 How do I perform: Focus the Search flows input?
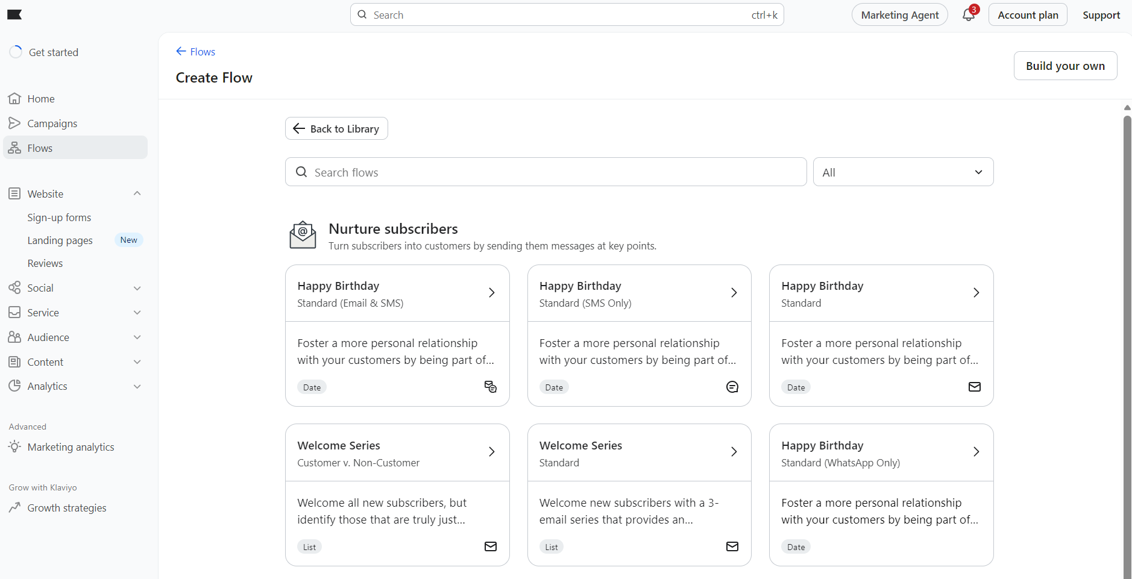click(x=546, y=172)
